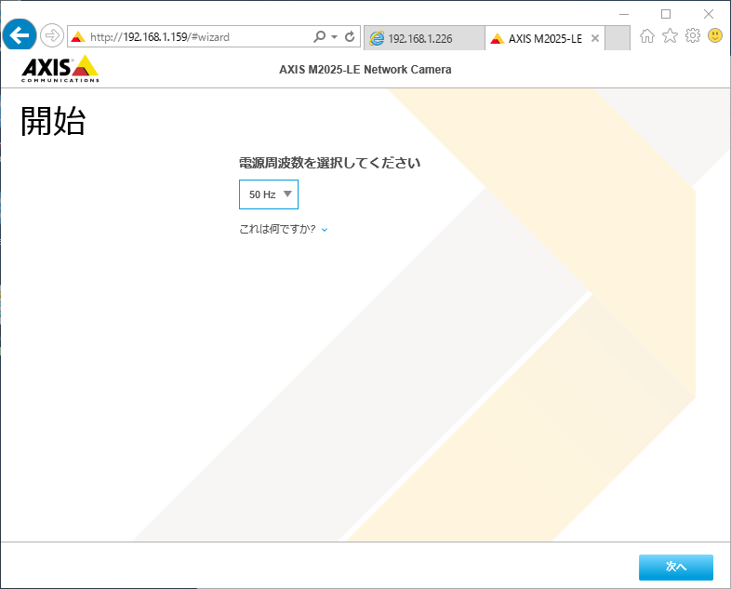
Task: Click the 開始 heading
Action: pyautogui.click(x=53, y=121)
